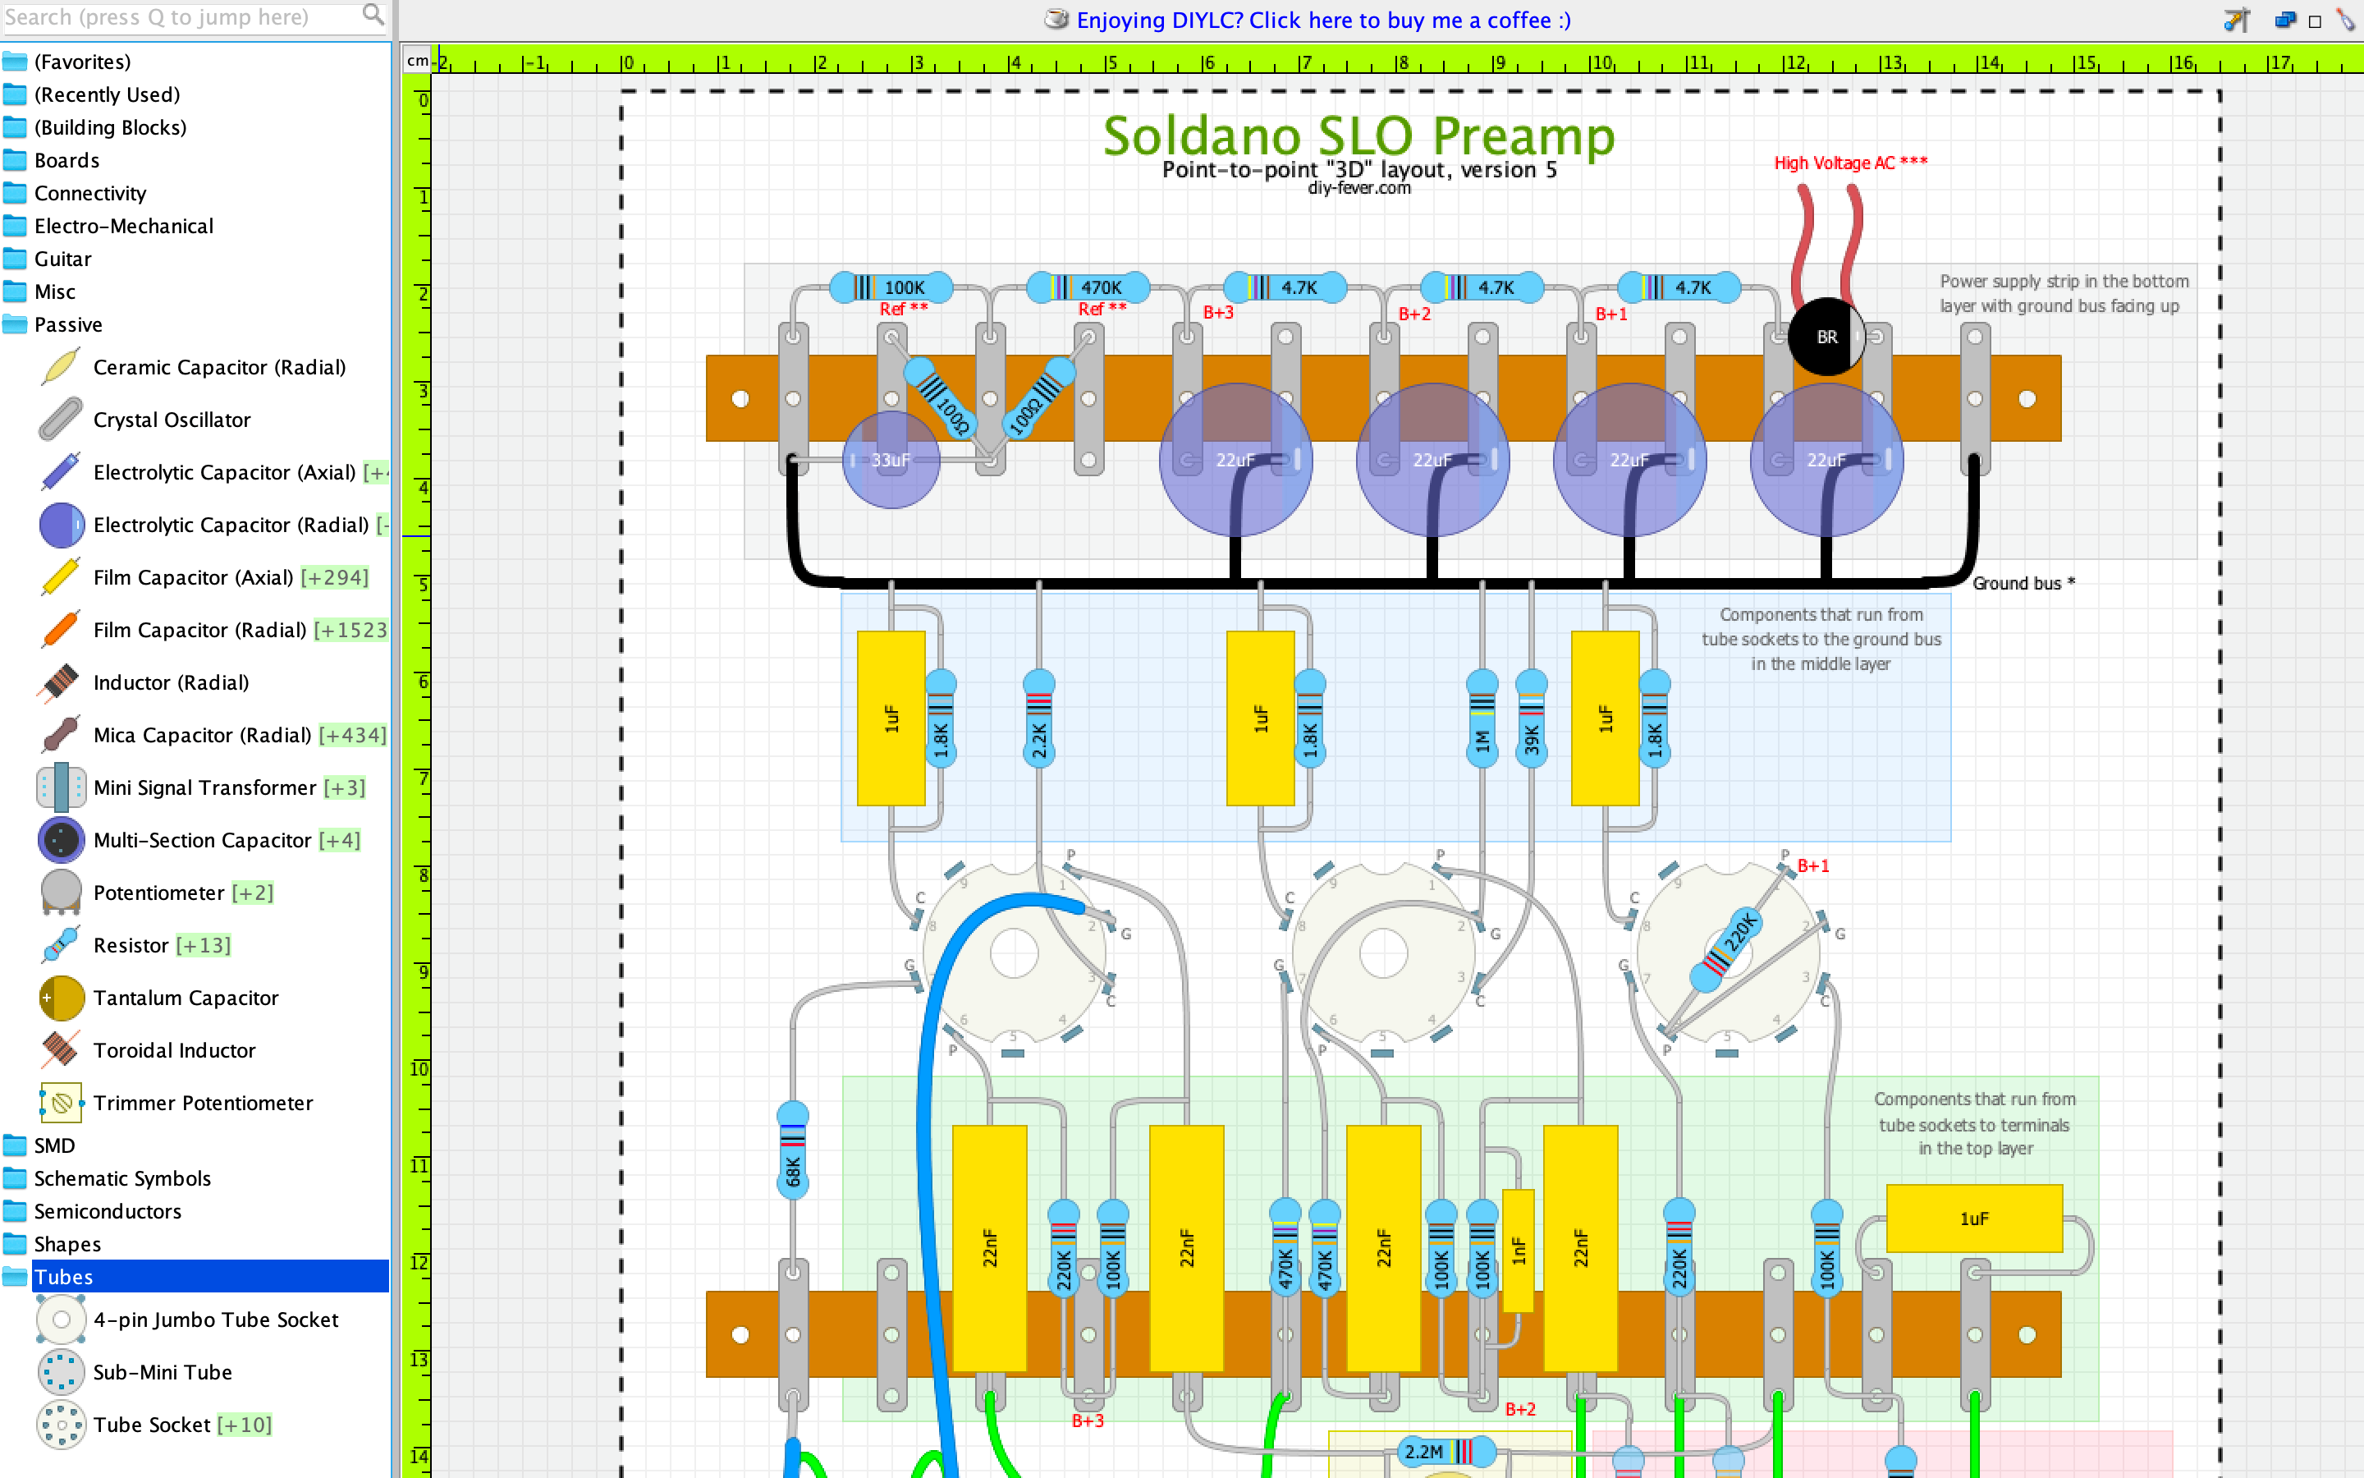Select the Mica Capacitor (Radial) component icon
2364x1478 pixels.
pyautogui.click(x=61, y=735)
